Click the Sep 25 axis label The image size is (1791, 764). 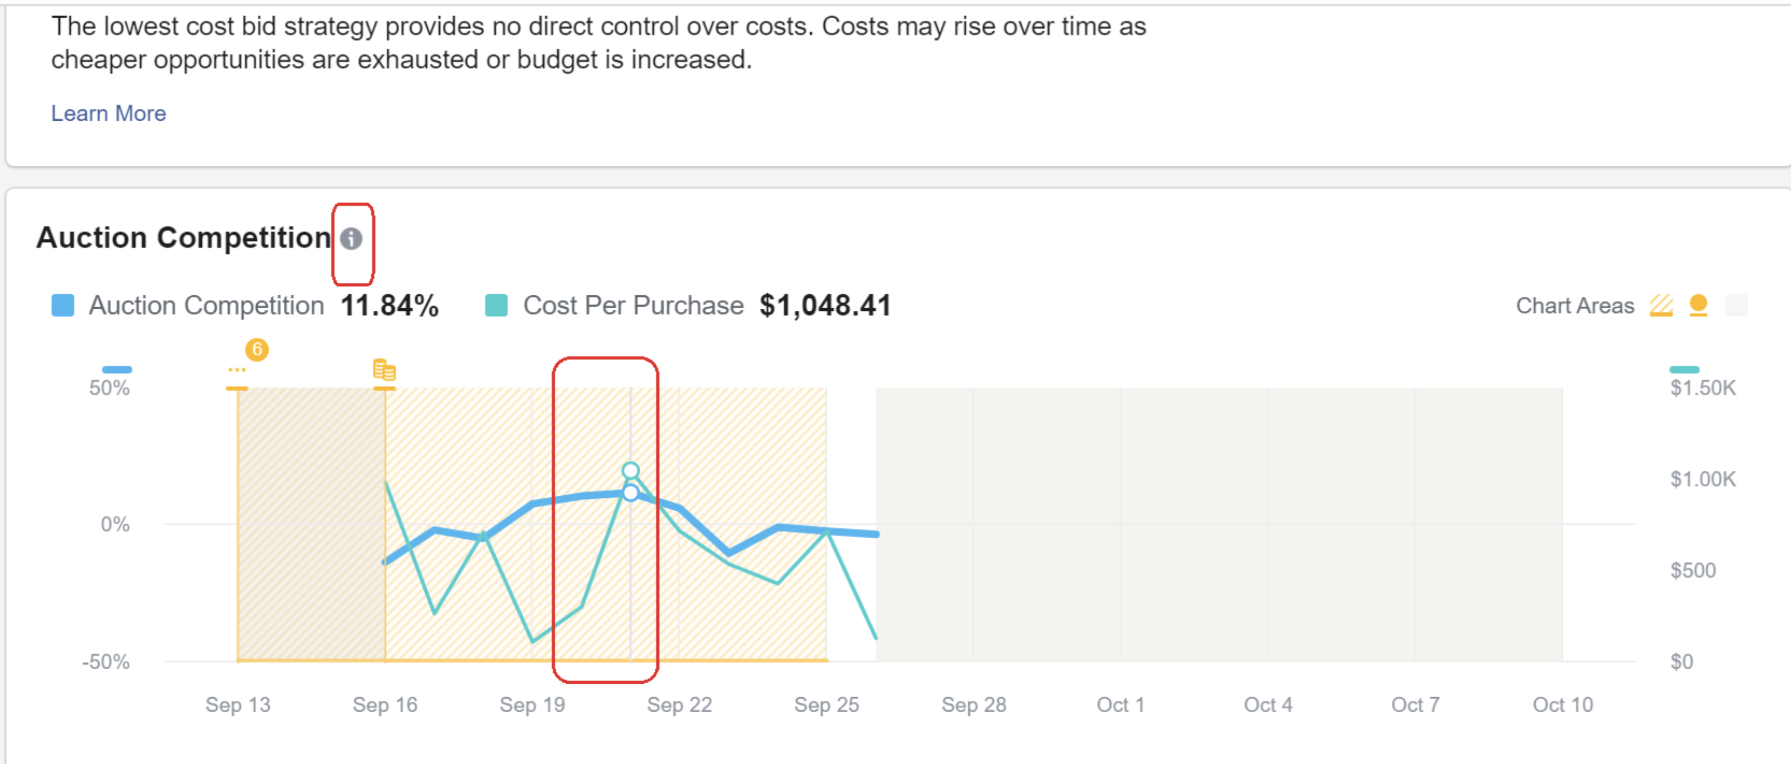(826, 705)
